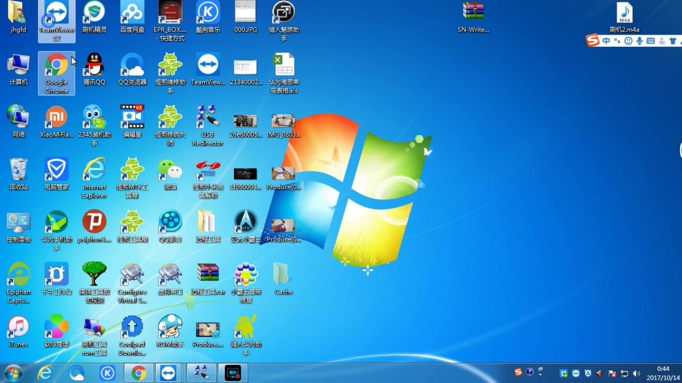Open Sogou soft keyboard icon

coord(651,41)
